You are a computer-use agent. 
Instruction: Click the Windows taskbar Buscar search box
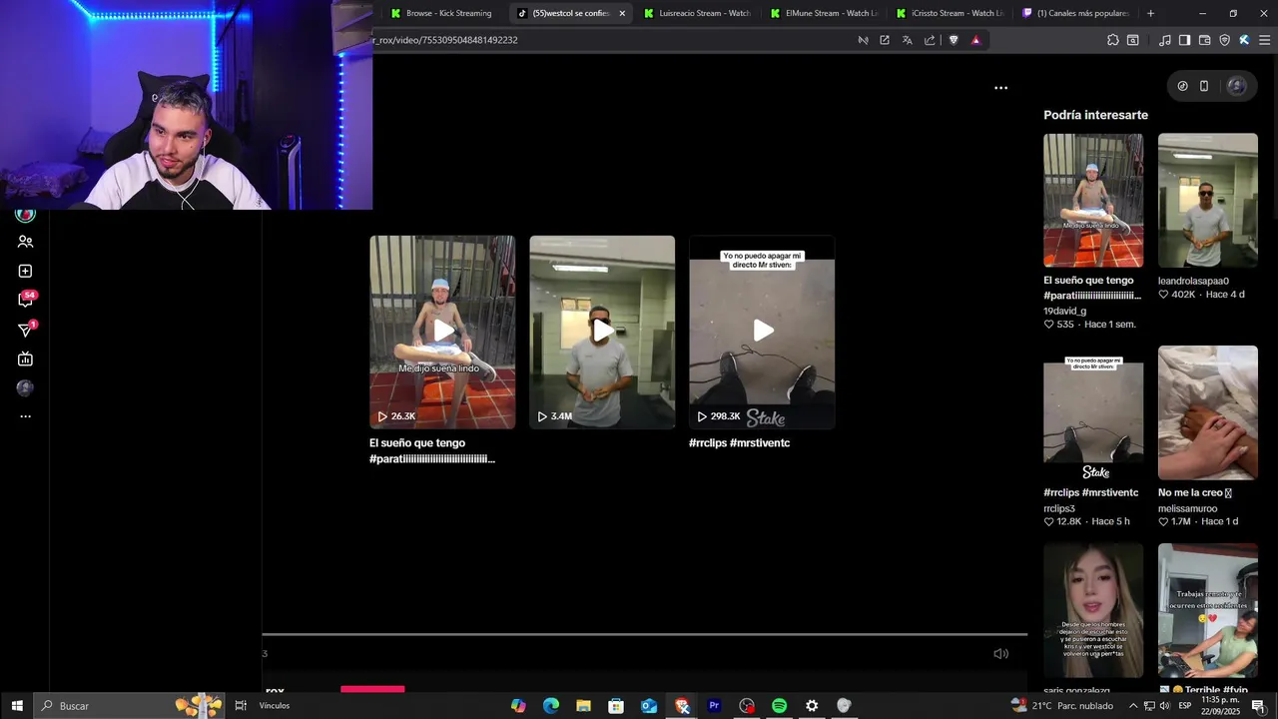pos(128,706)
